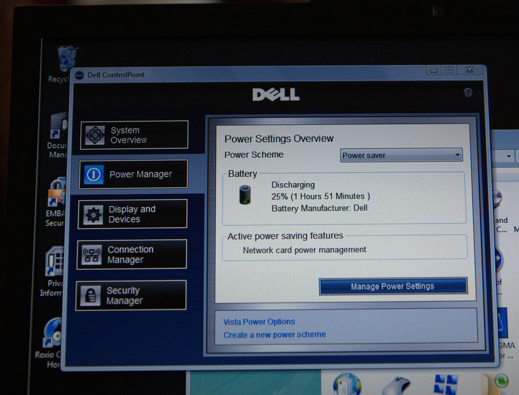This screenshot has width=519, height=395.
Task: Switch to the System Overview section label
Action: (x=128, y=135)
